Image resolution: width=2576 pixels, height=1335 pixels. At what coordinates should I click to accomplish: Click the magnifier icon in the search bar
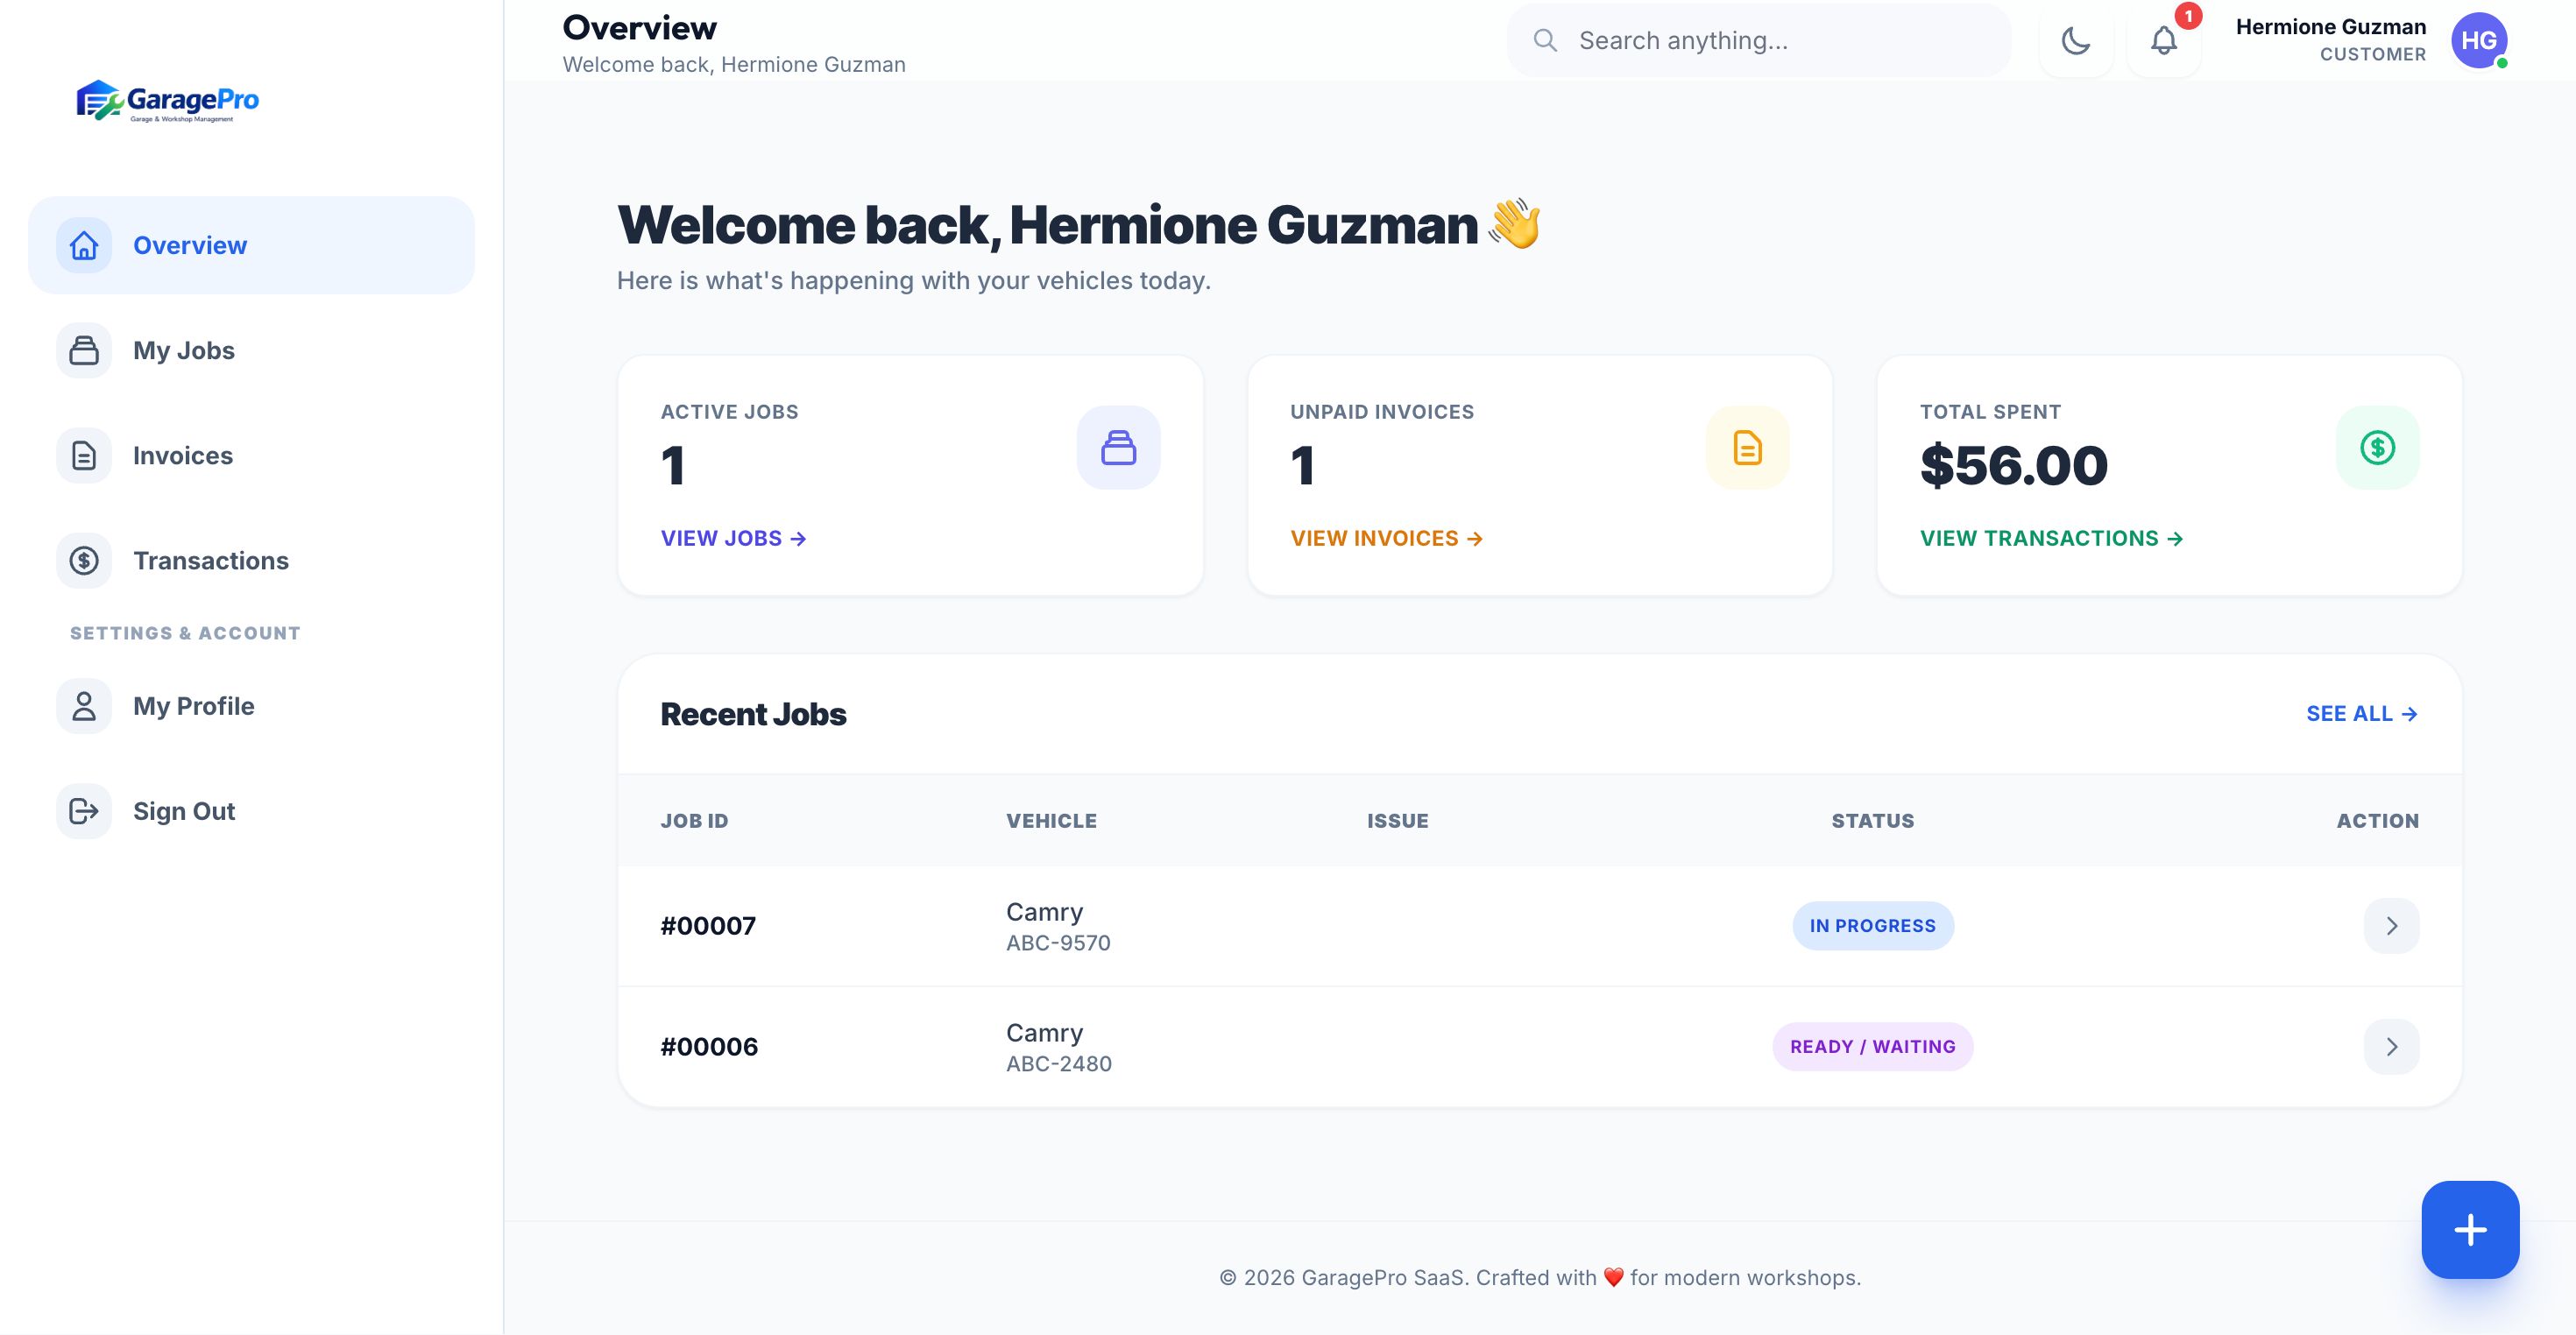point(1545,41)
